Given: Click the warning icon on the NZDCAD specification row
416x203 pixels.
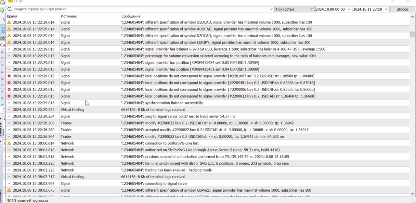Looking at the screenshot, I should pyautogui.click(x=9, y=36).
